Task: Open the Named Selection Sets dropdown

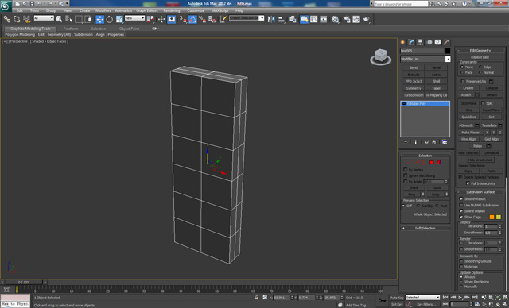Action: [247, 18]
